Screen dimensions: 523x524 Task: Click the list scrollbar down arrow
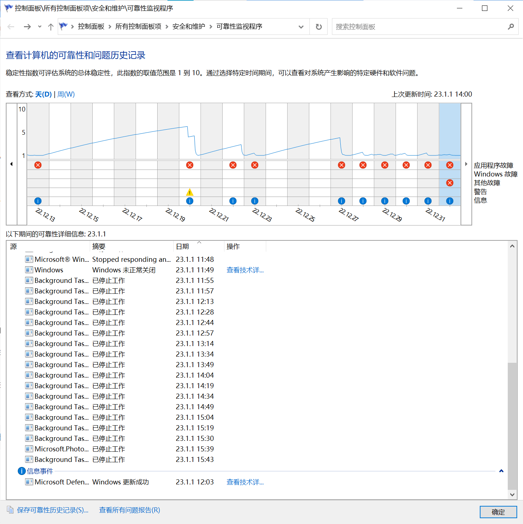tap(512, 495)
